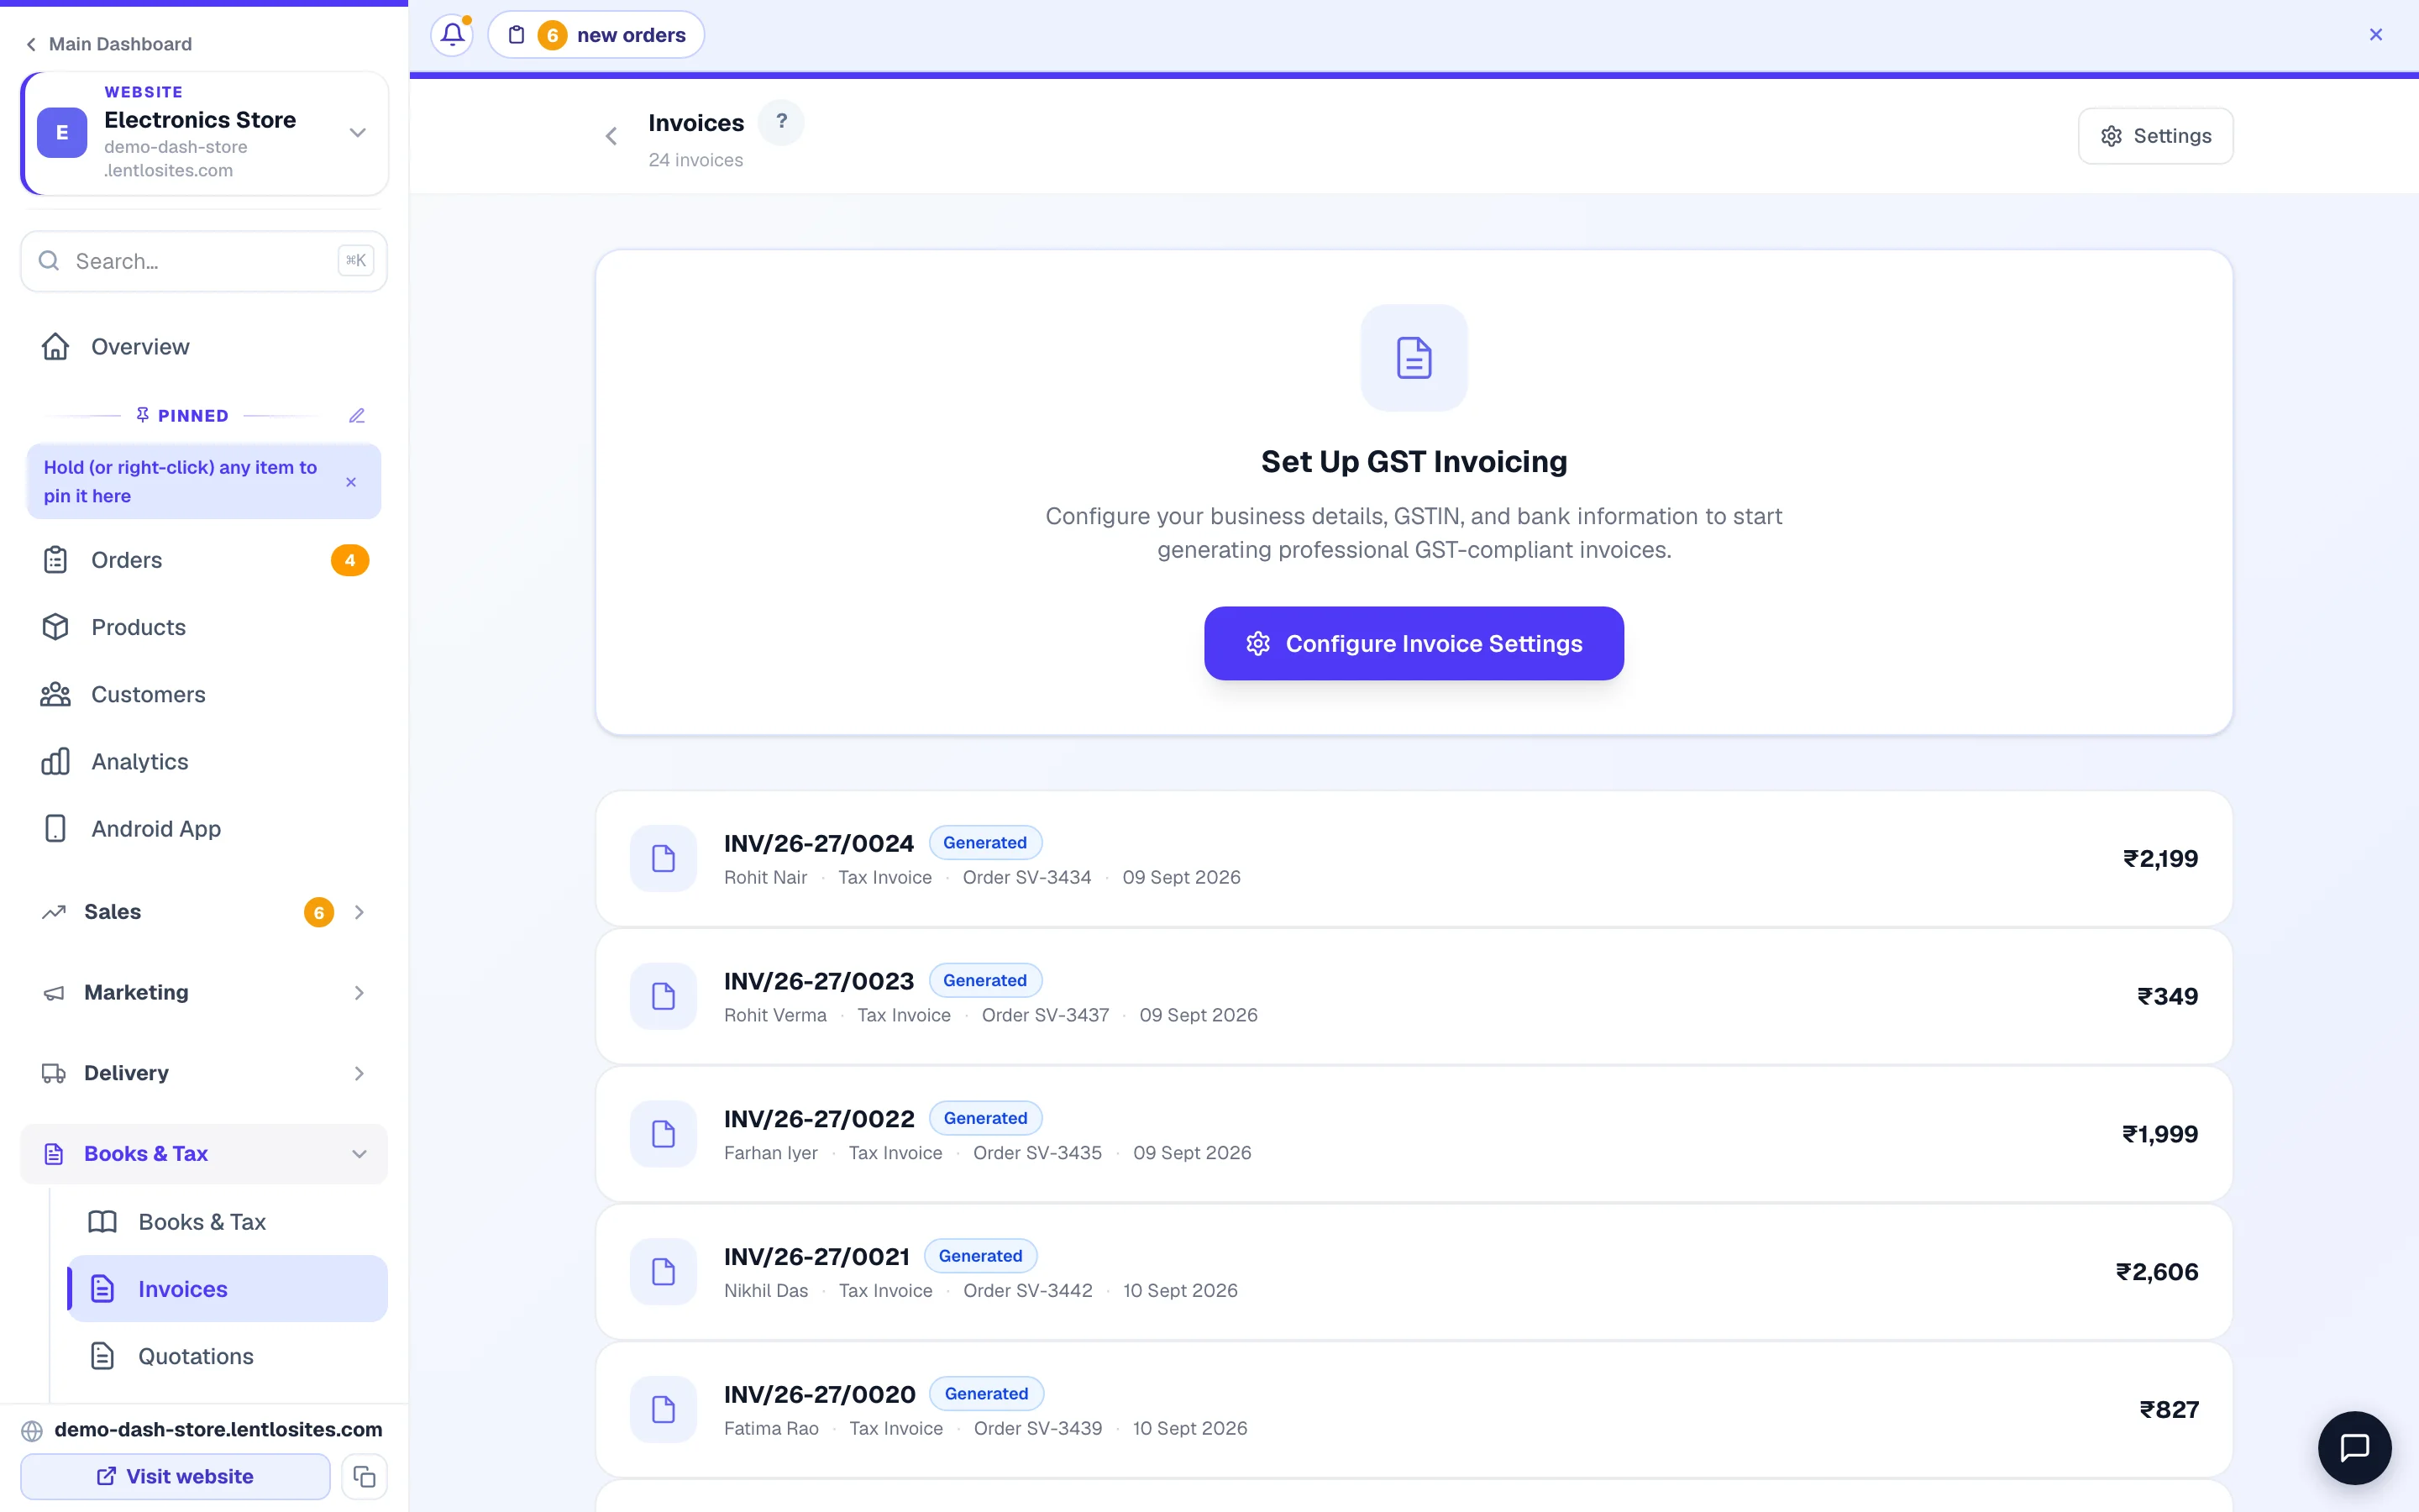The width and height of the screenshot is (2419, 1512).
Task: Edit pinned items with the pencil icon
Action: click(357, 416)
